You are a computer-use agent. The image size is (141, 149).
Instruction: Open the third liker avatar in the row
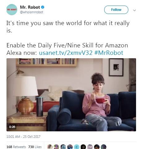63,147
